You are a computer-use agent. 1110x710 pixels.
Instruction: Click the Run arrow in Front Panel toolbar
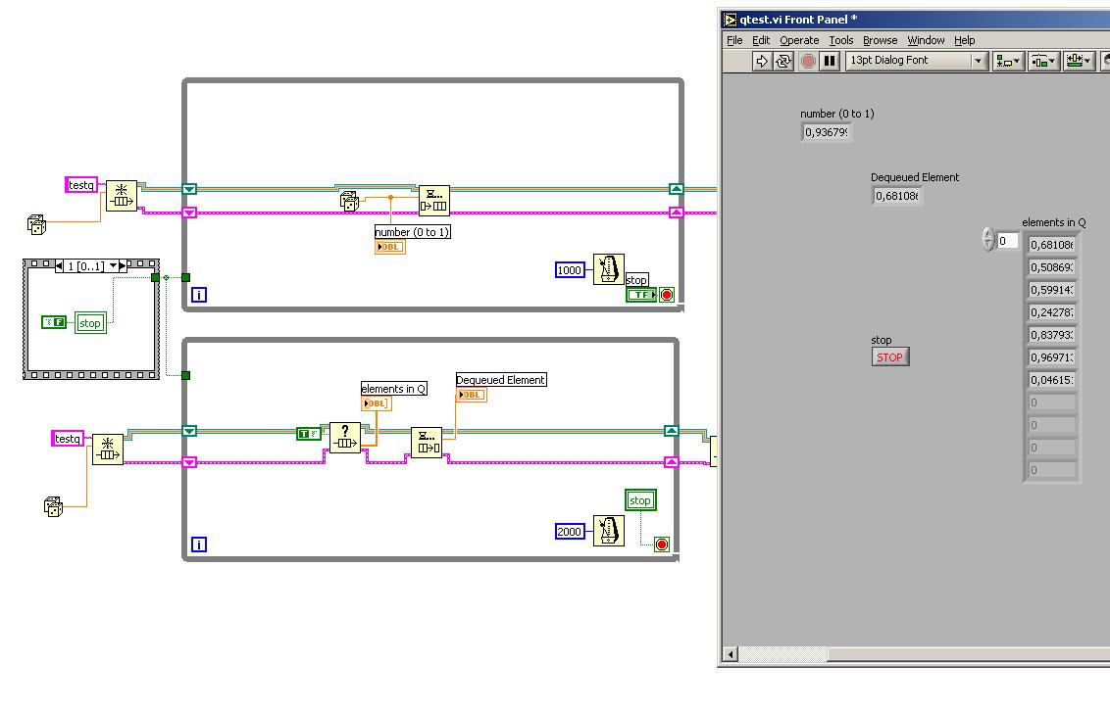click(762, 61)
